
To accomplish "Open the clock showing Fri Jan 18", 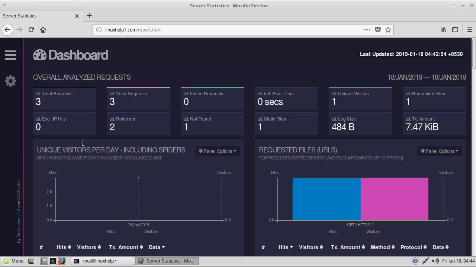I will click(459, 261).
